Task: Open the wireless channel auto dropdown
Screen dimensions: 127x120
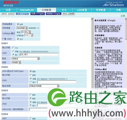Action: pyautogui.click(x=22, y=28)
